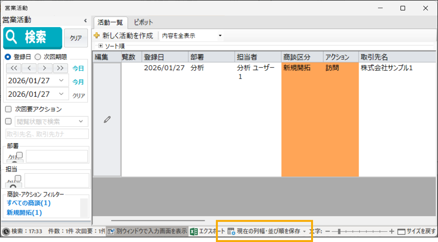Tick the 閲覧状態で検索 checkbox
Viewport: 438px width, 242px height.
coord(9,121)
